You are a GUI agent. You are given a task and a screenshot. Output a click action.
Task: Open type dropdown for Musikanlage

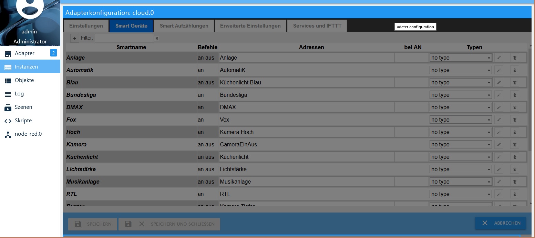coord(461,182)
